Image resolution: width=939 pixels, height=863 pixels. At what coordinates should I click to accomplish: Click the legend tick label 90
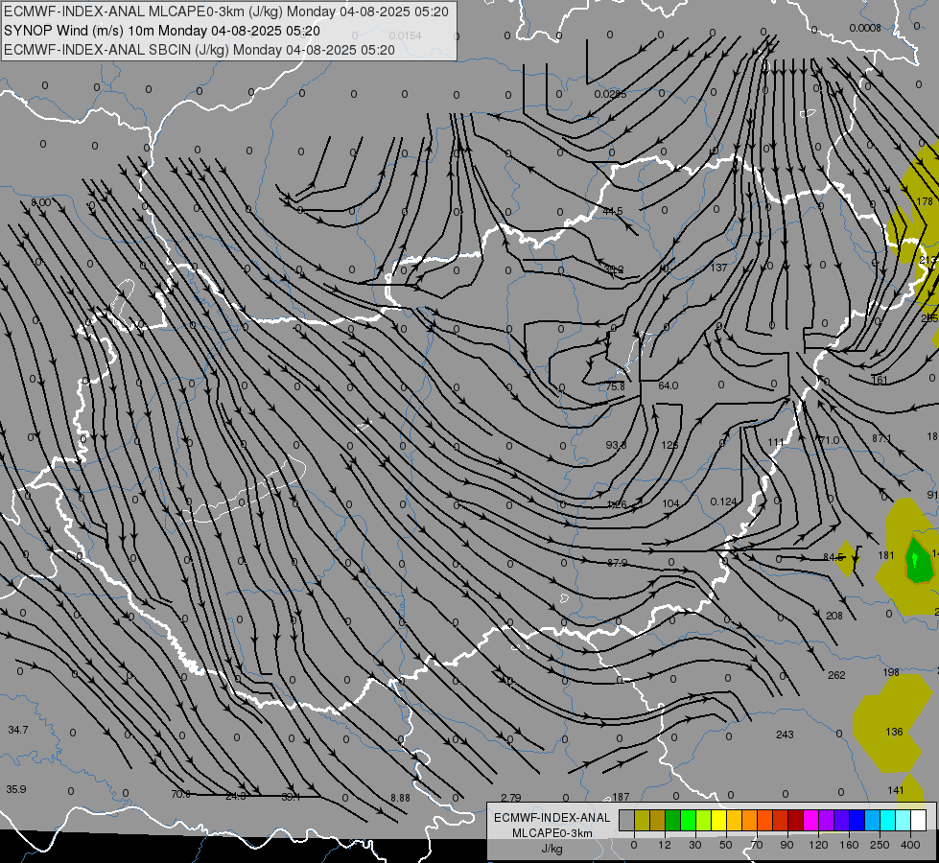coord(786,845)
